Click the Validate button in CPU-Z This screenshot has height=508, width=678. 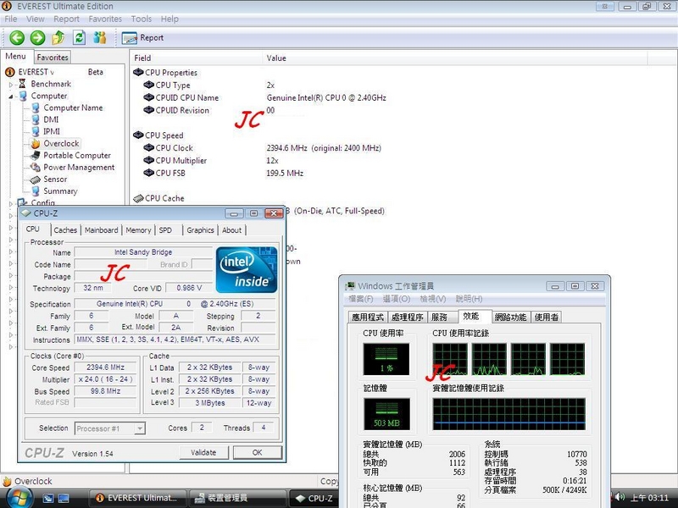click(x=203, y=452)
